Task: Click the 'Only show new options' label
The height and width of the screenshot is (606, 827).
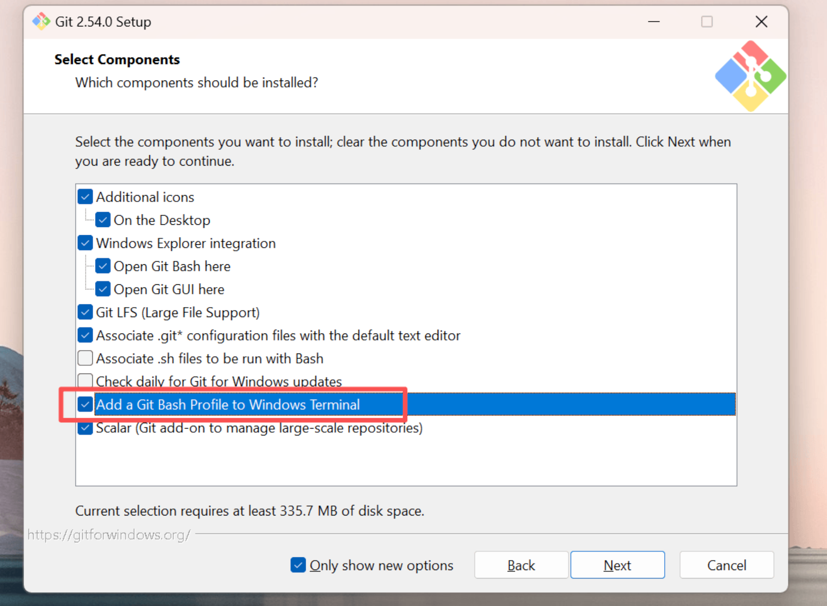Action: point(381,565)
